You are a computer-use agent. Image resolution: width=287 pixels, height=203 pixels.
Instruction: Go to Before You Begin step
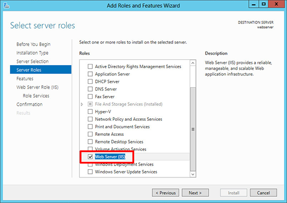click(x=33, y=44)
